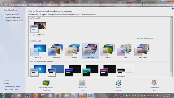Open the Display link under See also
Screen dimensions: 174x98
6,84
